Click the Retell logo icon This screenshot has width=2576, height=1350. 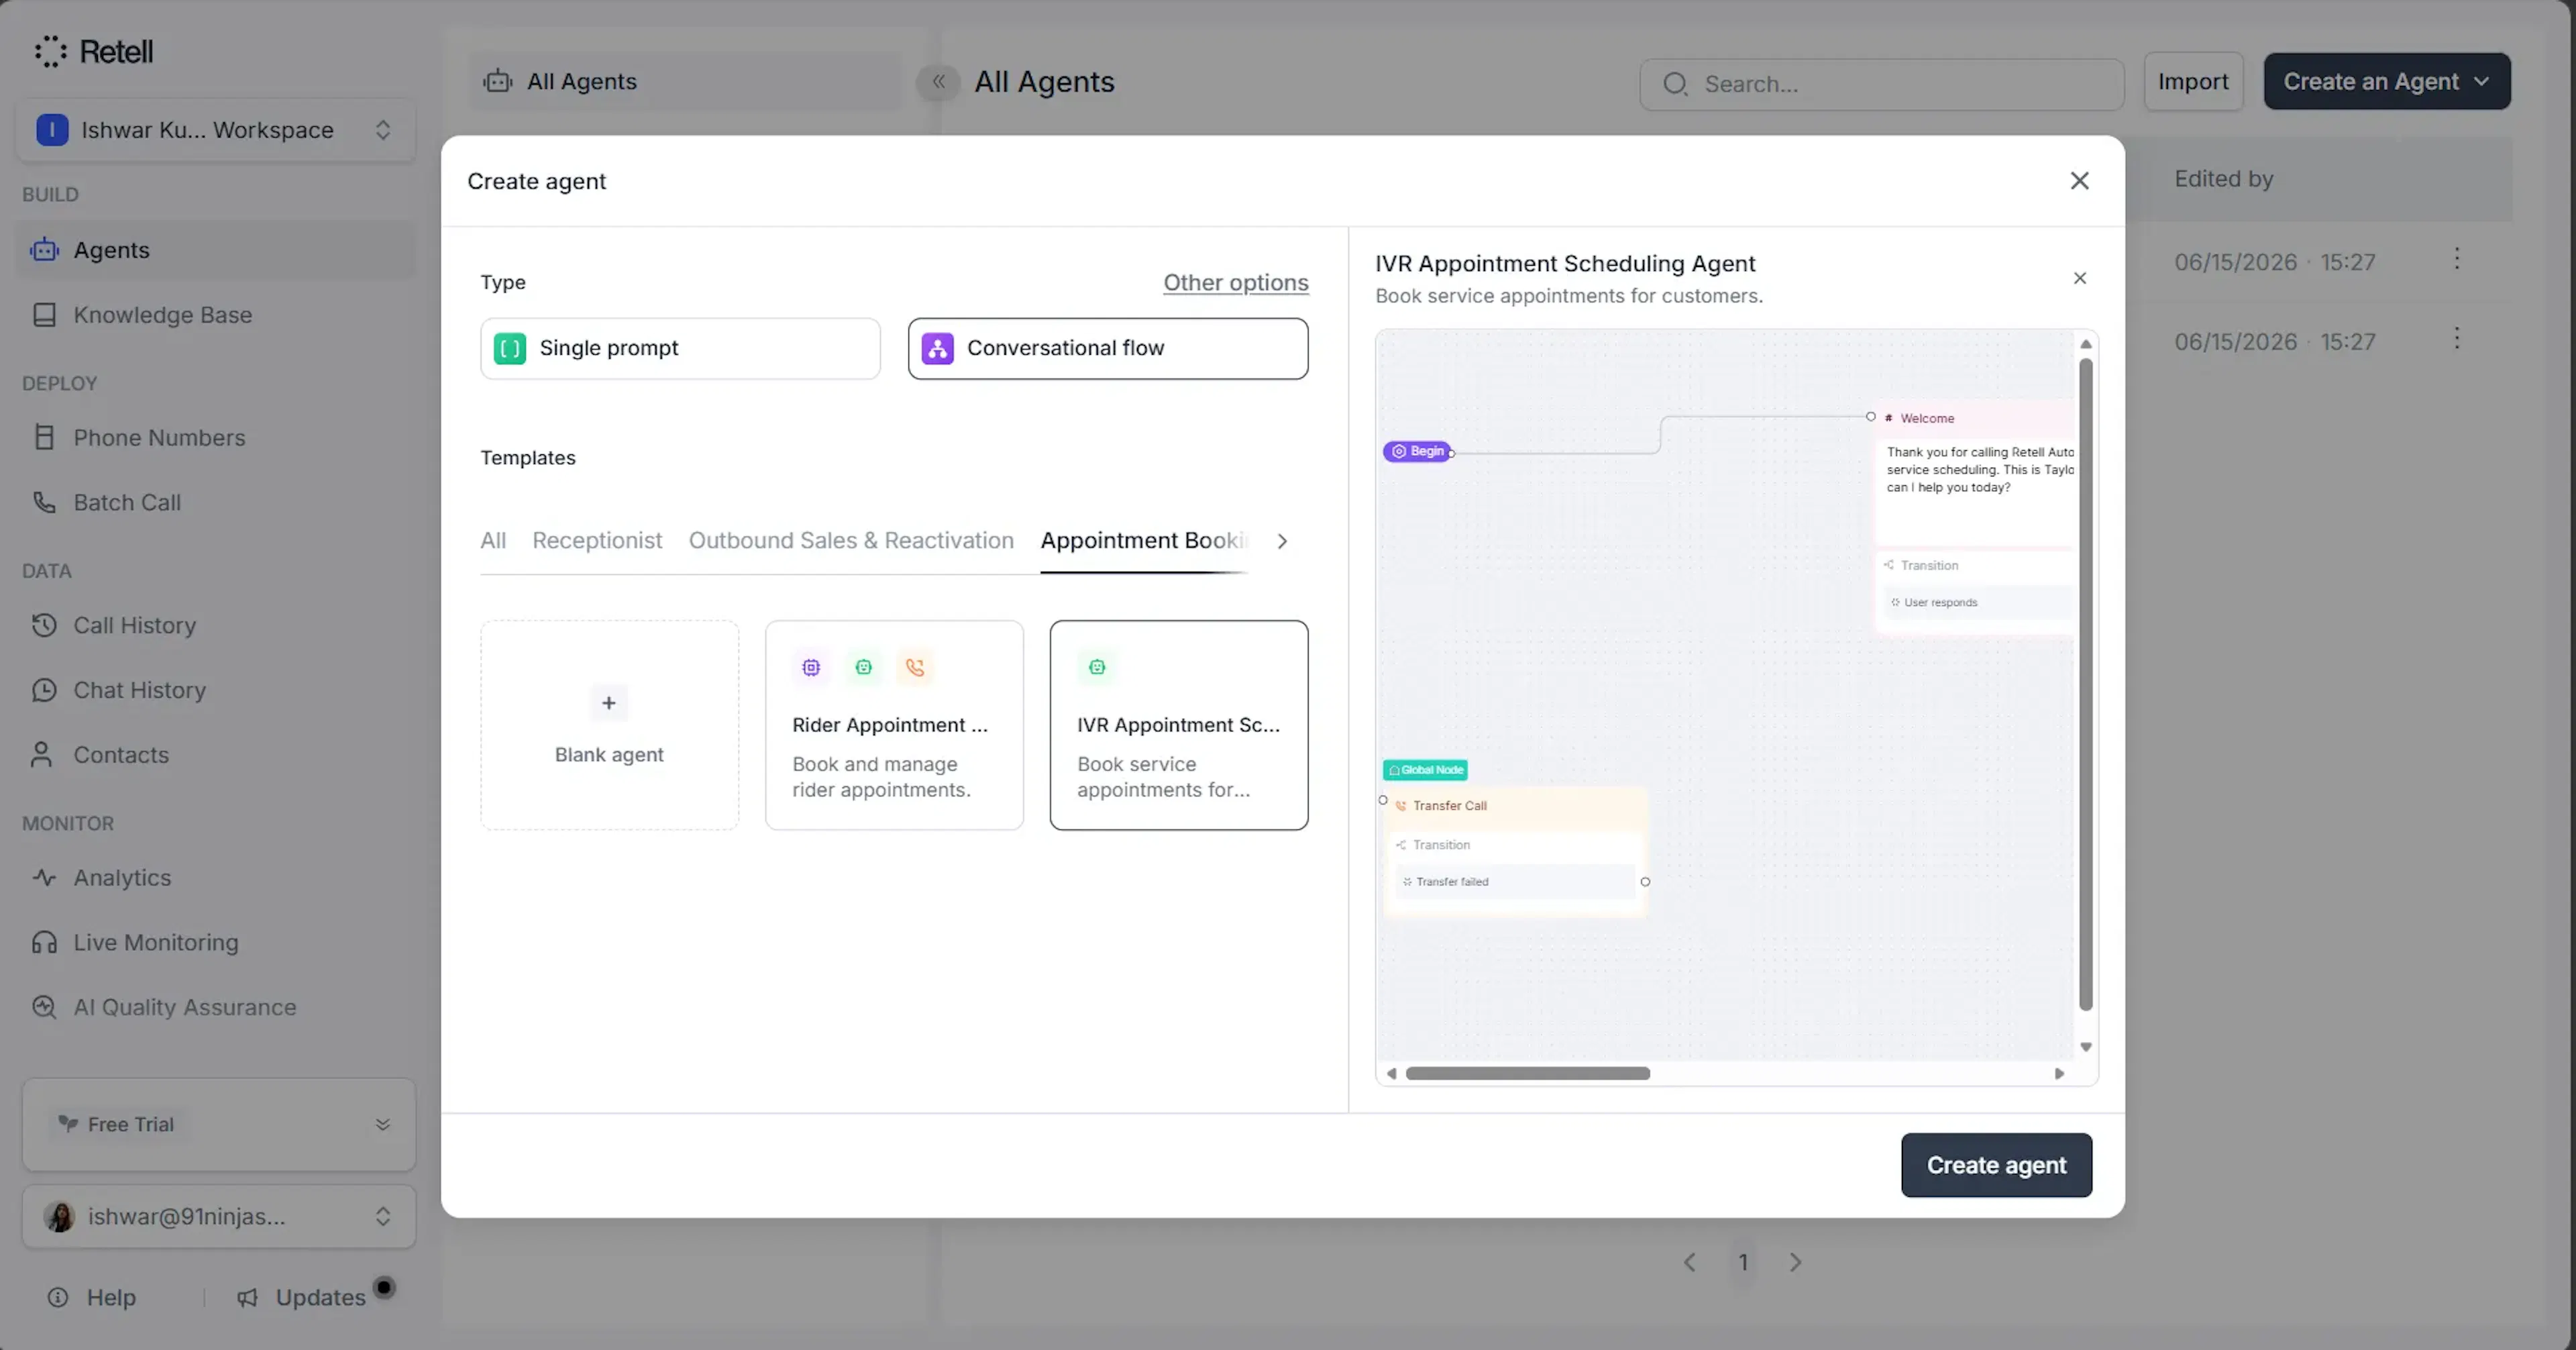point(50,51)
